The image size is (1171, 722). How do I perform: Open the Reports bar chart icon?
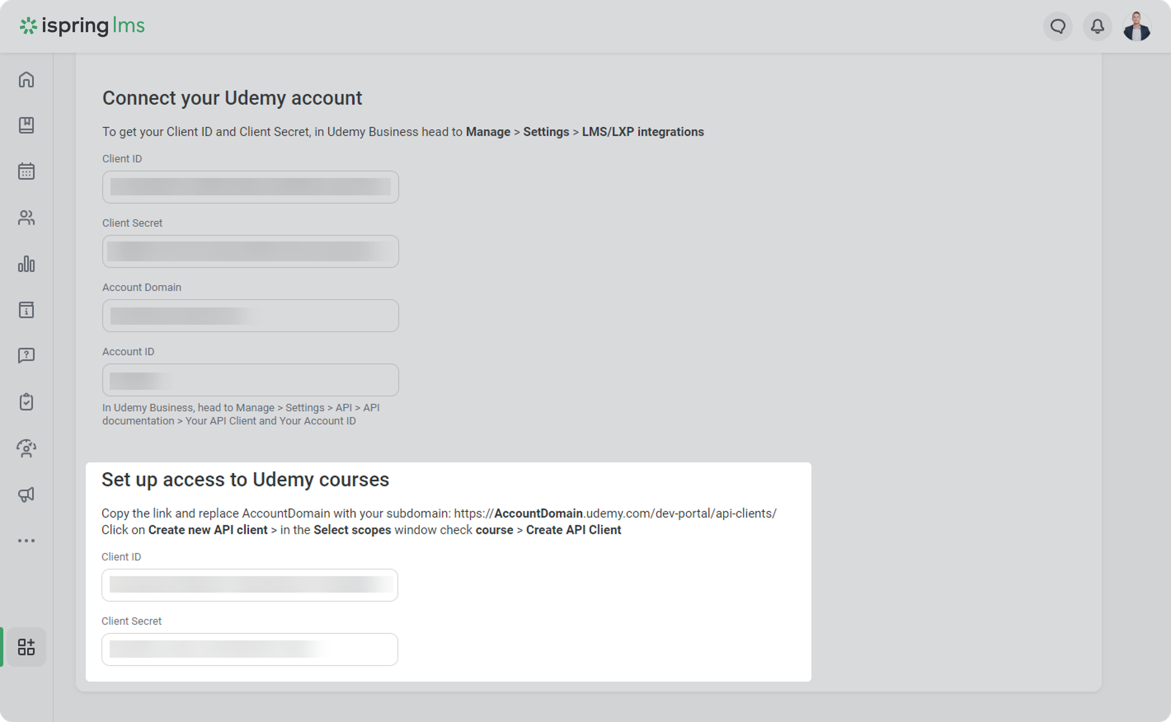click(x=26, y=264)
